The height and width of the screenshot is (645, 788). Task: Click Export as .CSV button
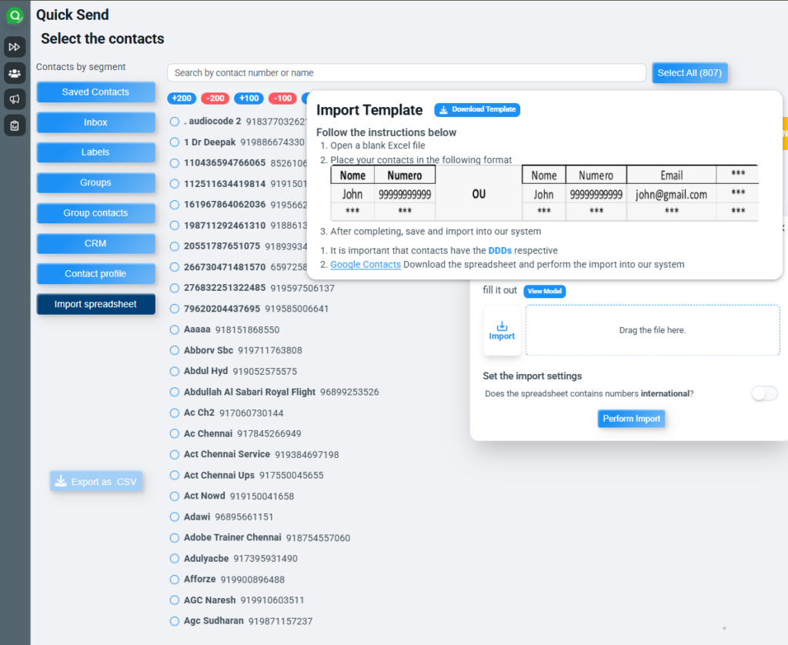click(x=96, y=482)
